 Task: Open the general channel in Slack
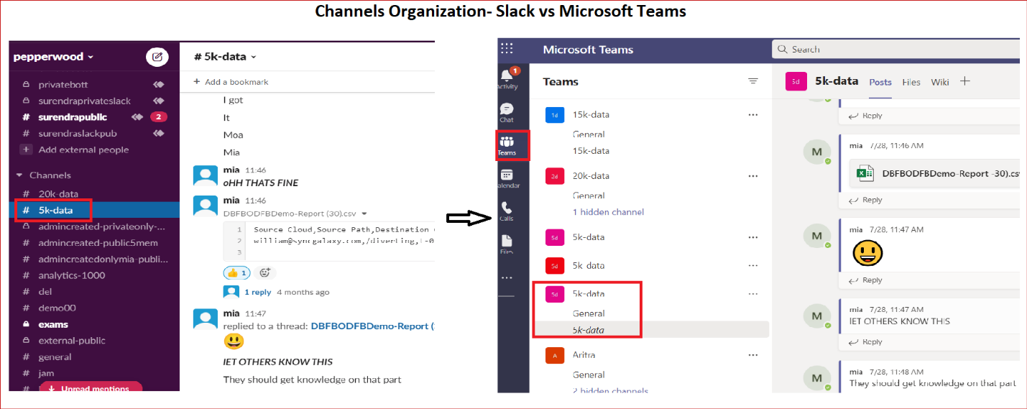pyautogui.click(x=55, y=357)
